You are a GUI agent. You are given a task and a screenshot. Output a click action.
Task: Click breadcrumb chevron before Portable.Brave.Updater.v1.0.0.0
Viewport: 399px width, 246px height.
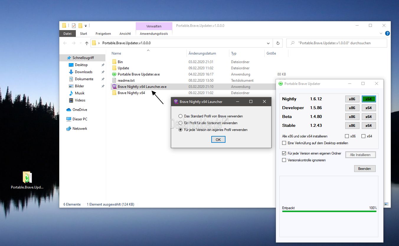pyautogui.click(x=99, y=43)
